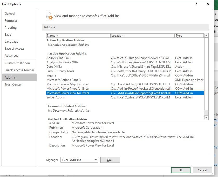
Task: Click scroll down arrow of add-ins list
Action: (x=206, y=118)
